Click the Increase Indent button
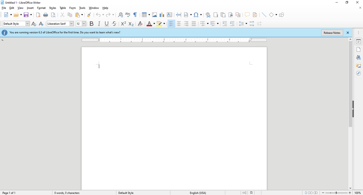The height and width of the screenshot is (195, 363). click(225, 24)
